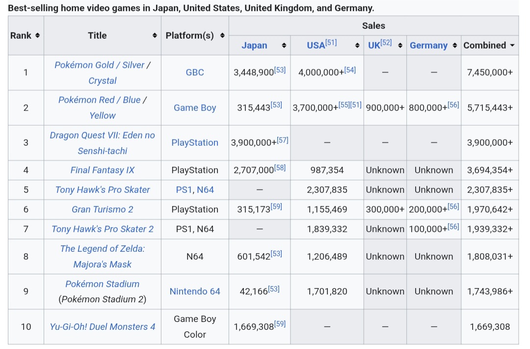Open PS1 link in row 5

pos(184,190)
